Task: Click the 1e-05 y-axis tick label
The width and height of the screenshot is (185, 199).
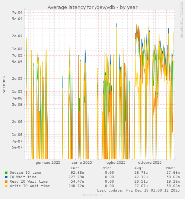Action: pos(17,92)
